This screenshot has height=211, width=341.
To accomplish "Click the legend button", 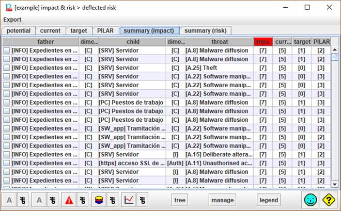I will pyautogui.click(x=269, y=200).
